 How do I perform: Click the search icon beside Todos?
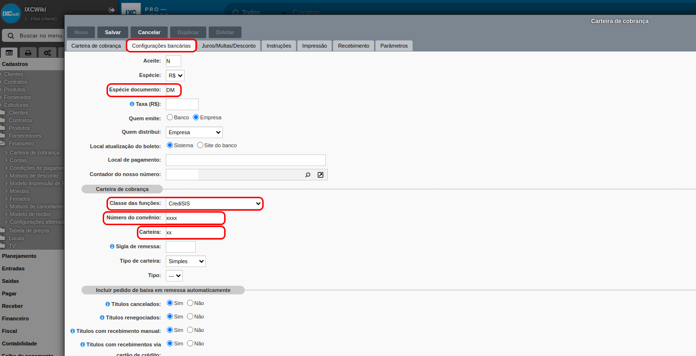235,13
